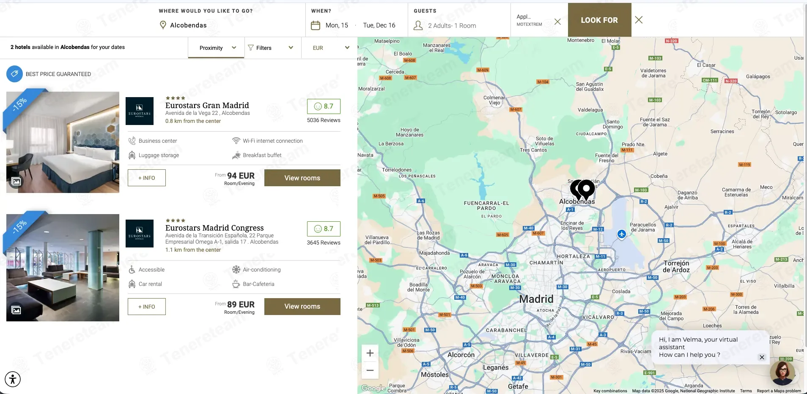Click the Car rental icon
Viewport: 807px width, 394px height.
pyautogui.click(x=132, y=284)
